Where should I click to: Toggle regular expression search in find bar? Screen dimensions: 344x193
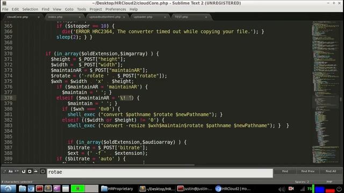point(4,172)
